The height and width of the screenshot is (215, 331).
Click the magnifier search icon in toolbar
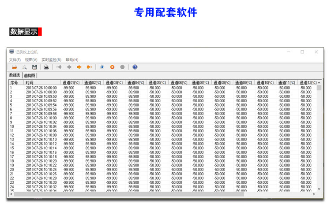[25, 67]
